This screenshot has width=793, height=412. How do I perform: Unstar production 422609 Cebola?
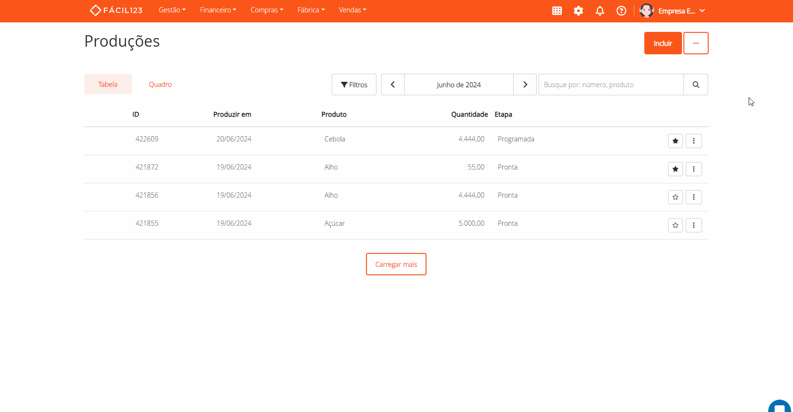coord(675,141)
